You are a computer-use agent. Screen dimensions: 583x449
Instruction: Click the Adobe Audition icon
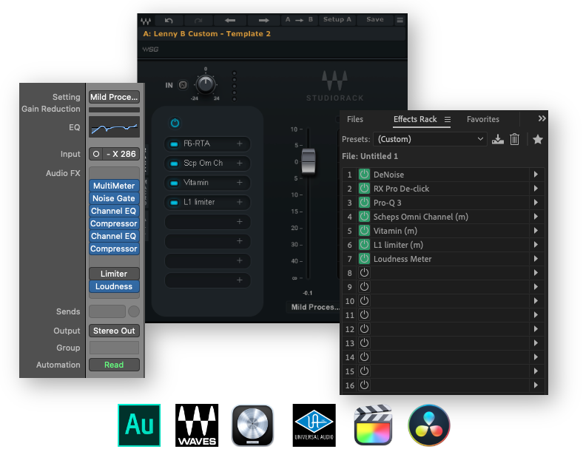click(x=139, y=425)
